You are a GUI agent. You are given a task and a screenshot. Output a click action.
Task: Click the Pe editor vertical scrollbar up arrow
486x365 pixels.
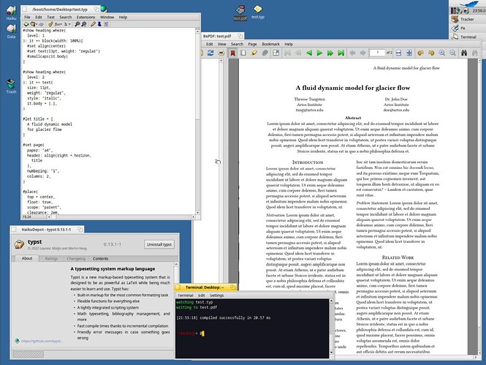[197, 31]
